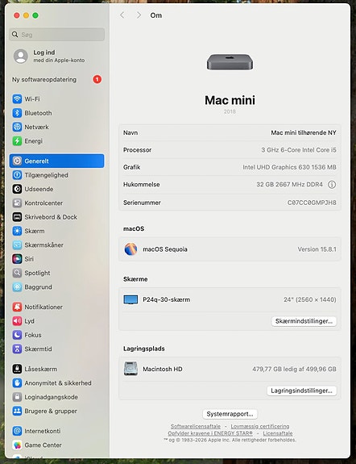Click the memory info (i) icon
Screen dimensions: 356x464
332,185
